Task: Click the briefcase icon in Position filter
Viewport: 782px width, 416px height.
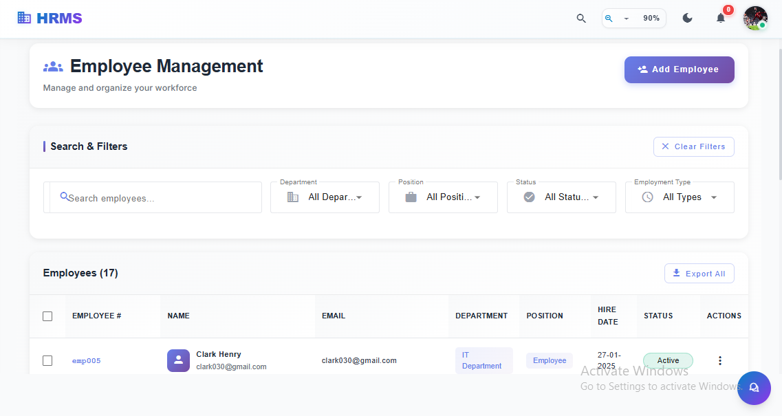Action: (x=411, y=197)
